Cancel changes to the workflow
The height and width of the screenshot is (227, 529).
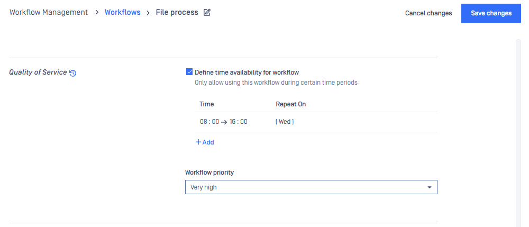(428, 13)
